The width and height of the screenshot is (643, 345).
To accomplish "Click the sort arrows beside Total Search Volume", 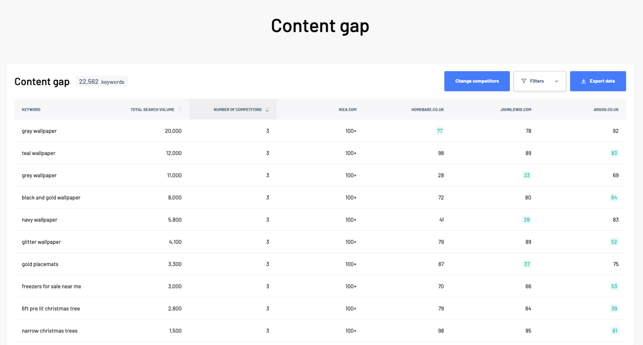I will coord(180,109).
